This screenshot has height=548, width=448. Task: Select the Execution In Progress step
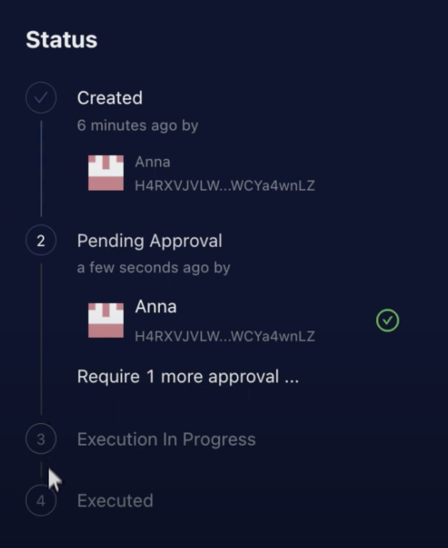[x=166, y=439]
